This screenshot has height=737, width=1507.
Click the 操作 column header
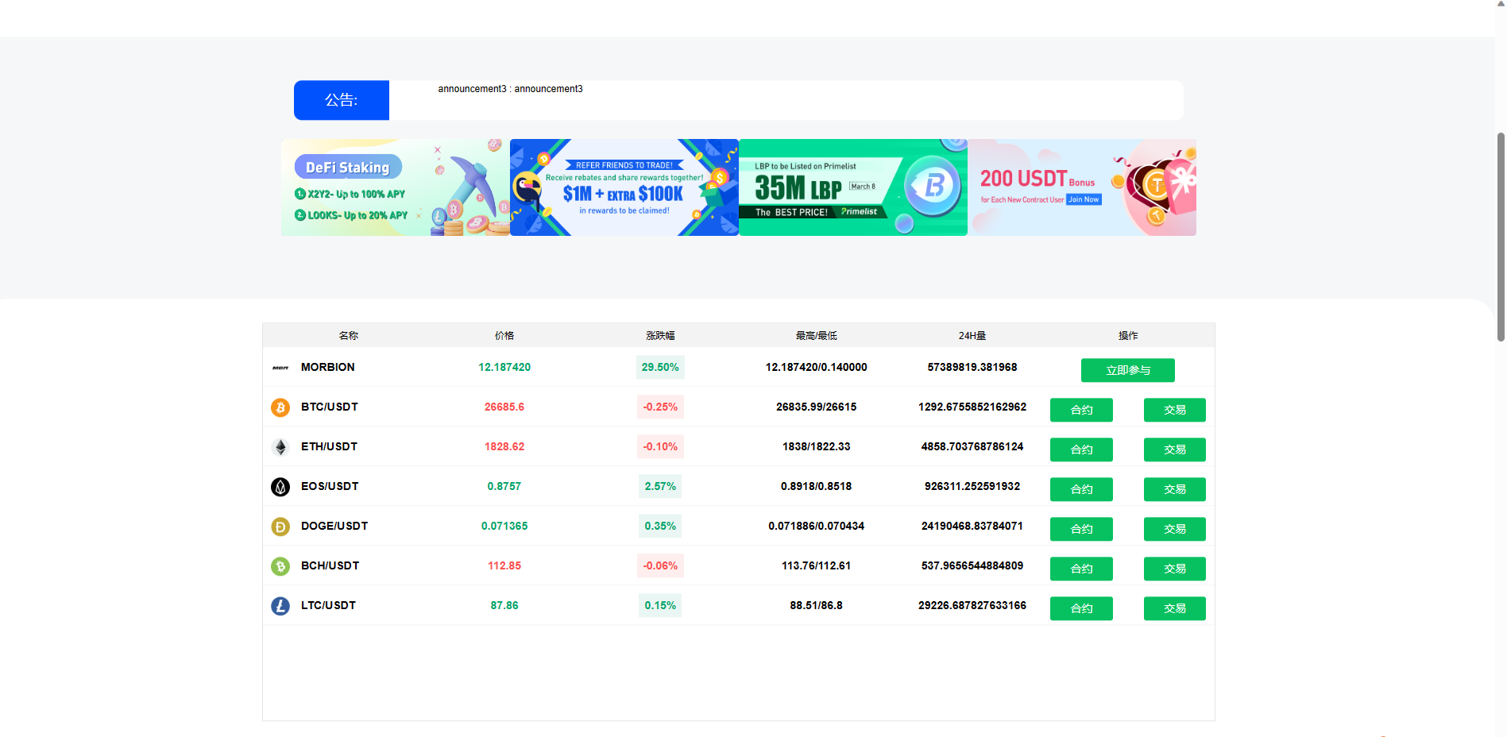1128,336
